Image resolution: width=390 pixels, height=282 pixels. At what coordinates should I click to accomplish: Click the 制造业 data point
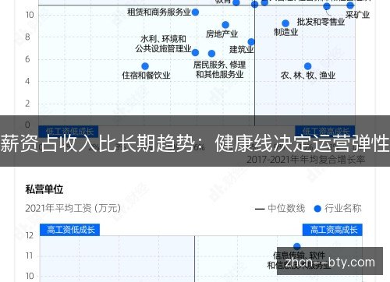coord(285,23)
